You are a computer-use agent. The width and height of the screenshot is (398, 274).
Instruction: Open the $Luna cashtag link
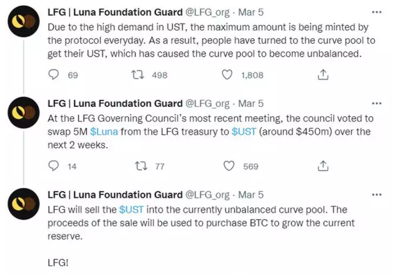click(104, 131)
